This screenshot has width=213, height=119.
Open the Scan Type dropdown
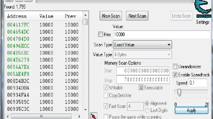pos(142,45)
